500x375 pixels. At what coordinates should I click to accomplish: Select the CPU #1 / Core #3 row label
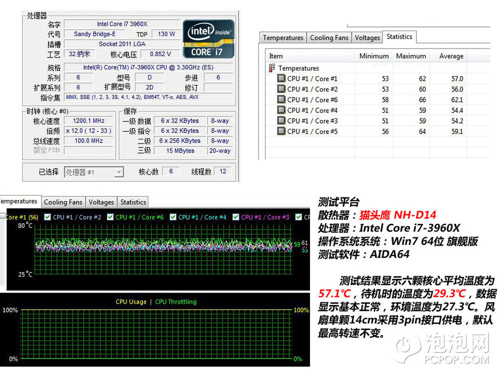click(312, 120)
